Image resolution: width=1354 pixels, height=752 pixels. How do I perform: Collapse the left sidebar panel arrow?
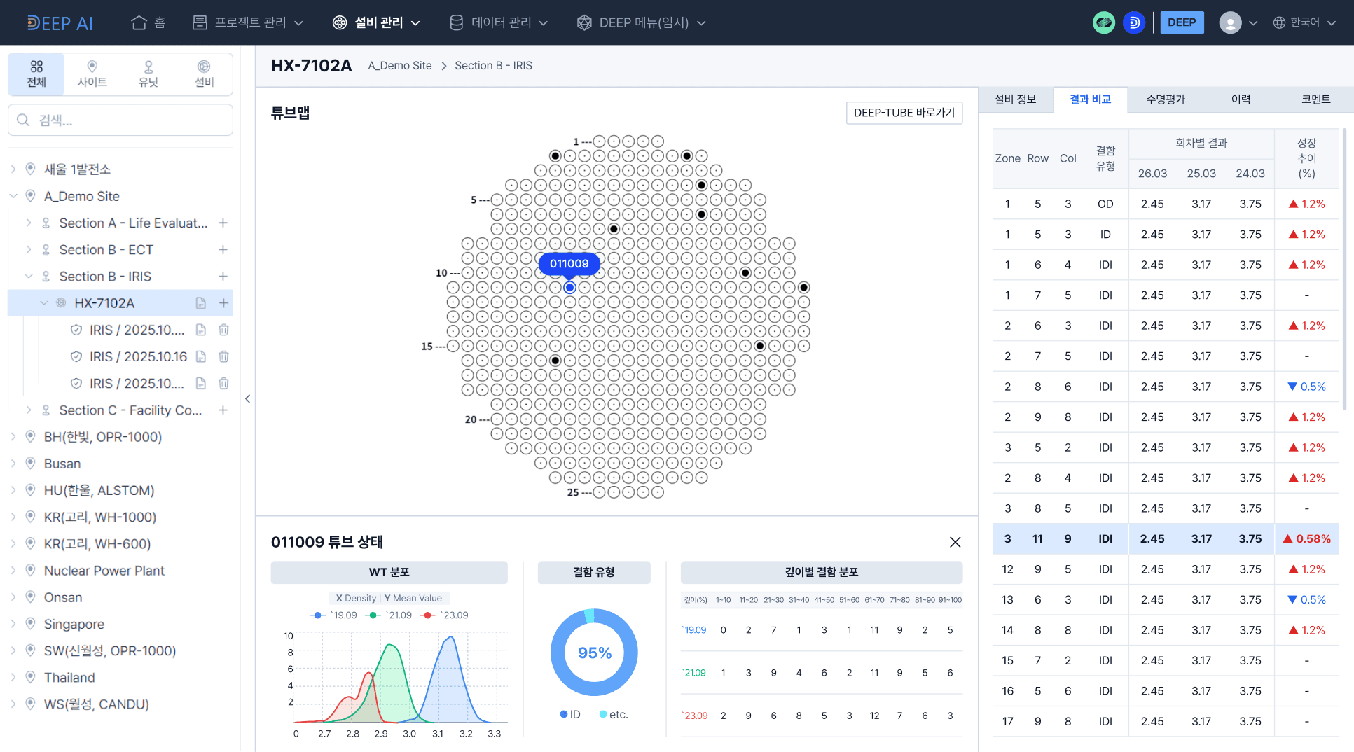pyautogui.click(x=247, y=398)
